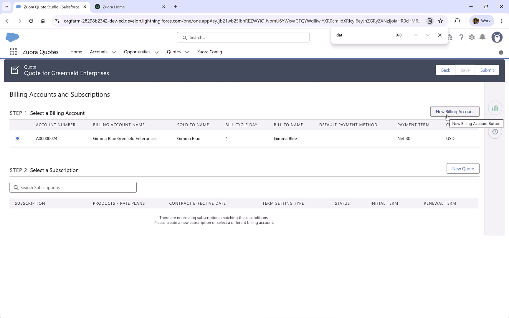Viewport: 509px width, 318px height.
Task: Jump to next find result arrow
Action: (x=428, y=35)
